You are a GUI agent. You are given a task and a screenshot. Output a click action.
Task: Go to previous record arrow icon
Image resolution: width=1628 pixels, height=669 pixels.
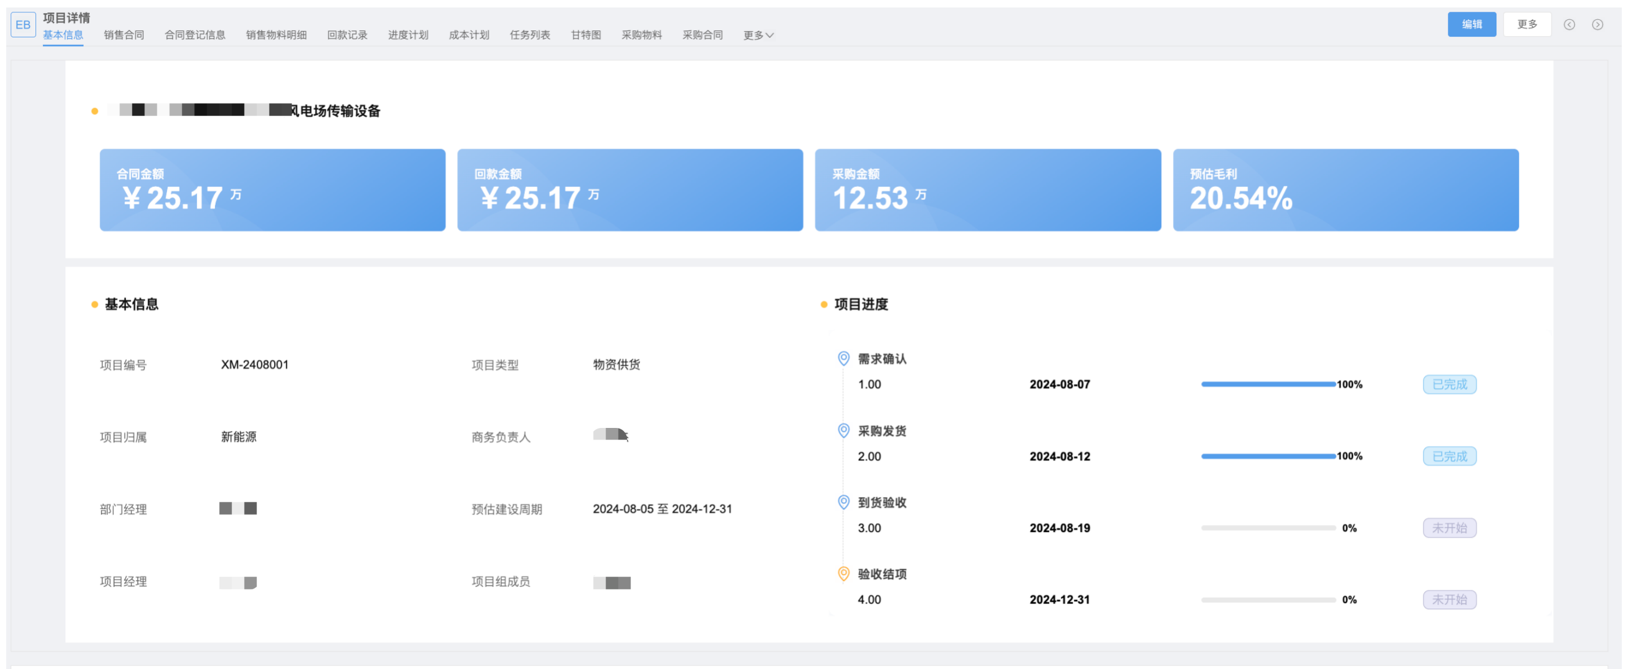pos(1569,25)
